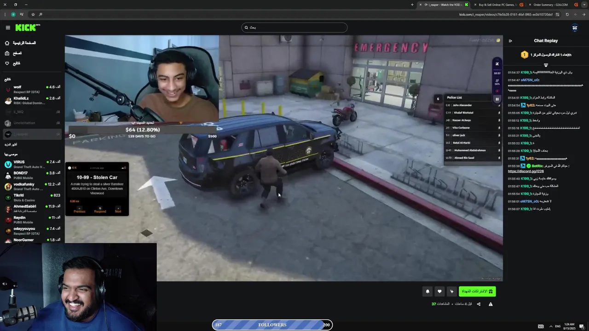Click the heart follow button below video

click(439, 291)
